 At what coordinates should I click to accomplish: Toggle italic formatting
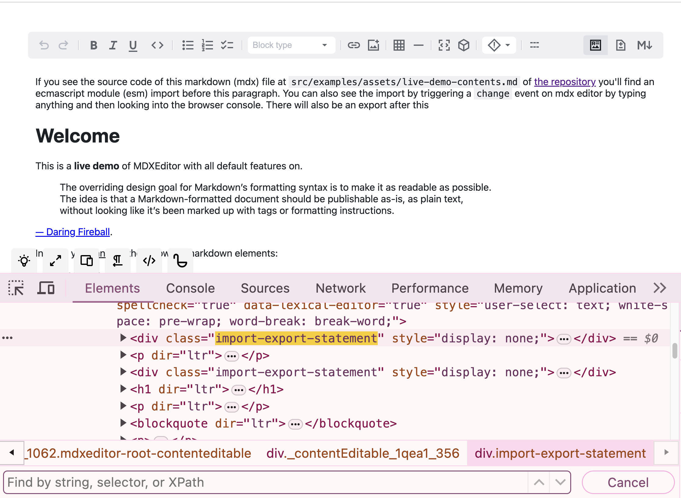113,45
